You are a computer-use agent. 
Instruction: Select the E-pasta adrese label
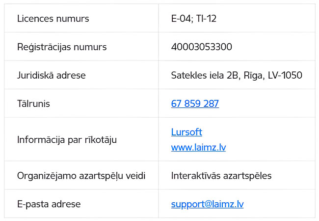49,204
